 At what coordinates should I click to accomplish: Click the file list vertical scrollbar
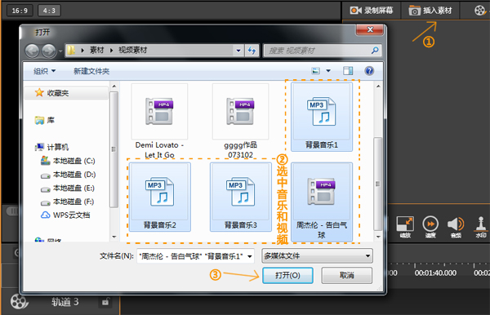pyautogui.click(x=378, y=184)
